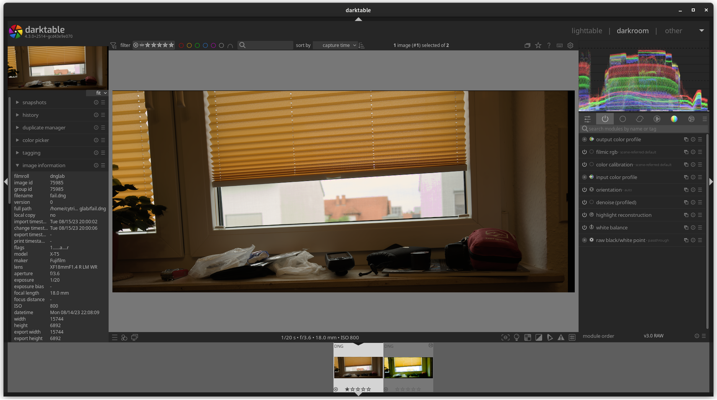This screenshot has height=400, width=717.
Task: Switch to the lighttable view
Action: click(587, 31)
